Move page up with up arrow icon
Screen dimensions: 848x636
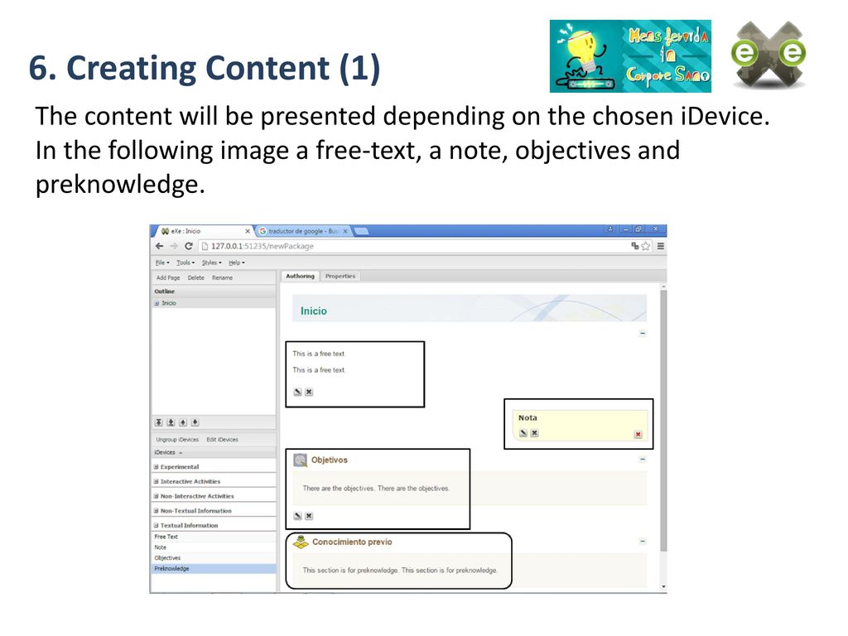pos(183,422)
